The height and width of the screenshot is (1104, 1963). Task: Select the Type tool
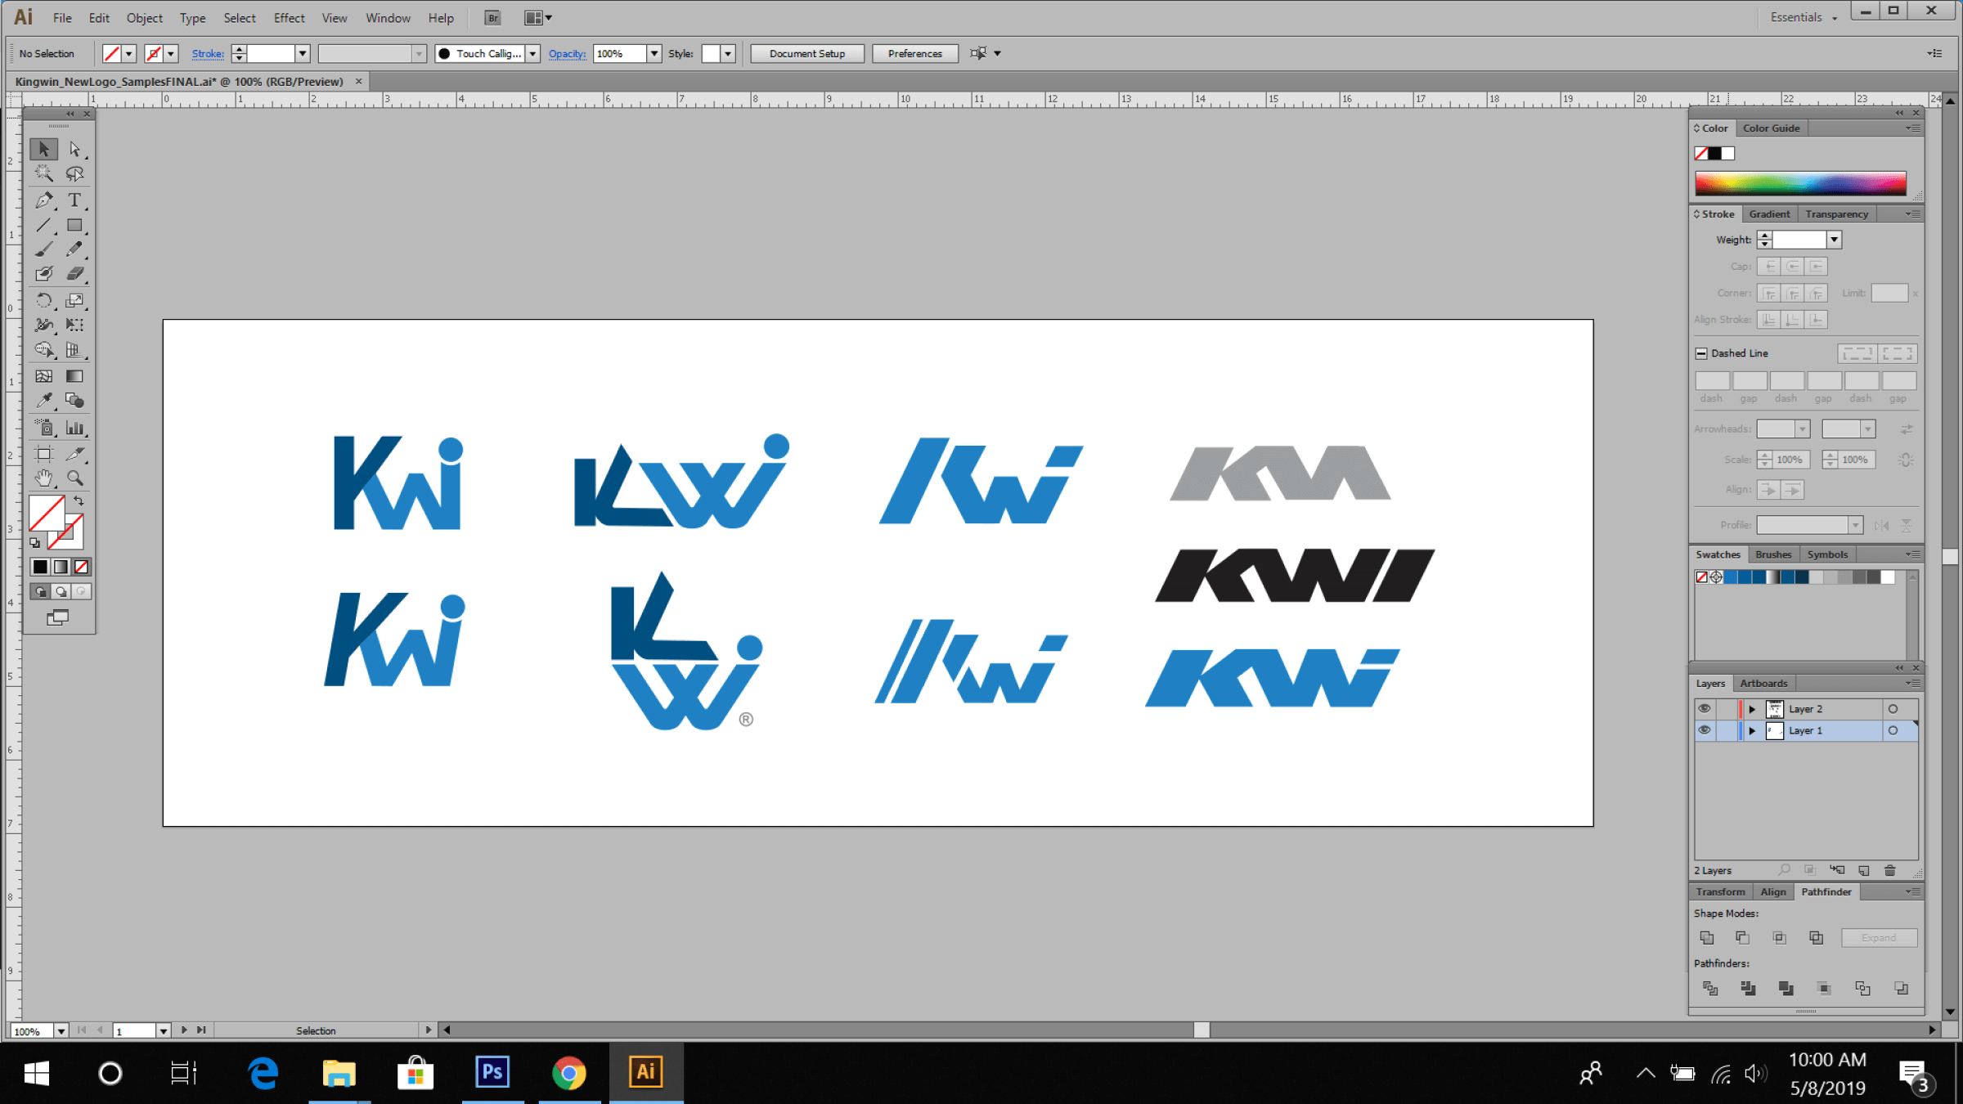point(74,200)
